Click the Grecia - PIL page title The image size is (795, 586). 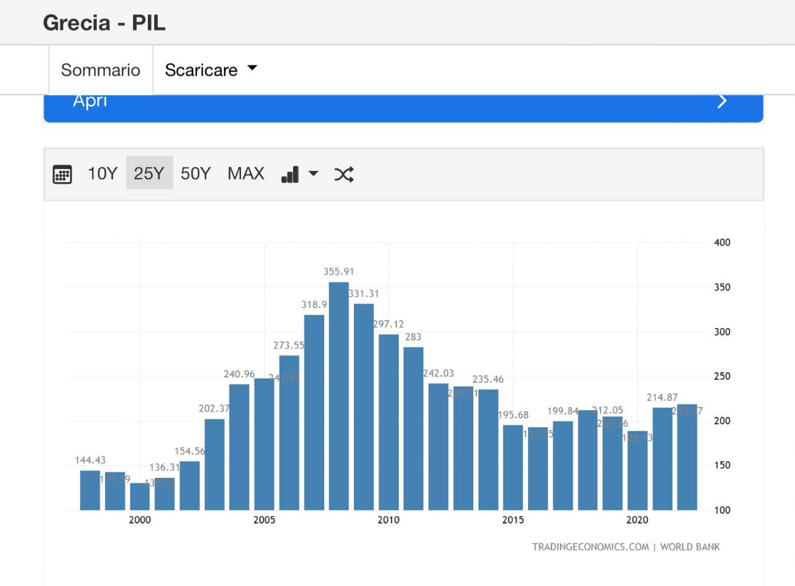(x=104, y=23)
